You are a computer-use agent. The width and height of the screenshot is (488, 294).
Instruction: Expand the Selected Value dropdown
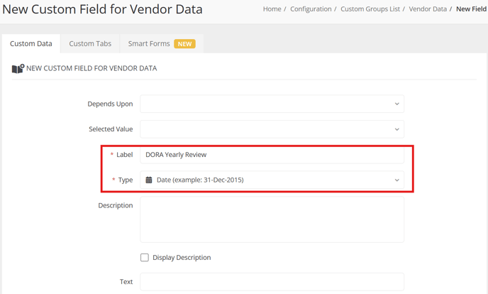pyautogui.click(x=272, y=129)
